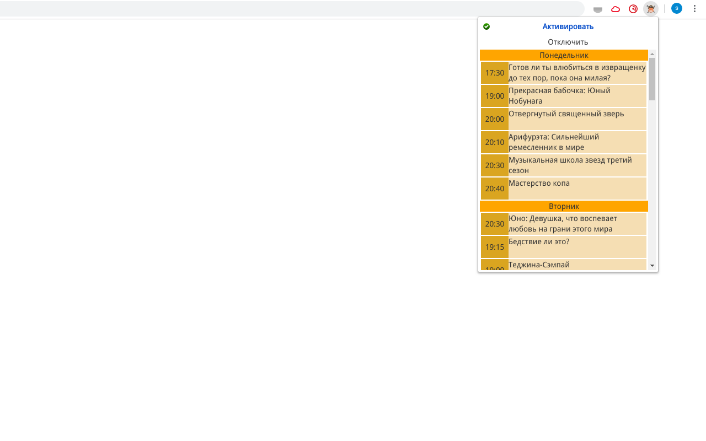Open the red cloud extension

pos(616,9)
